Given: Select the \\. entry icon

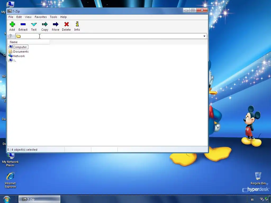Looking at the screenshot, I should pos(11,61).
